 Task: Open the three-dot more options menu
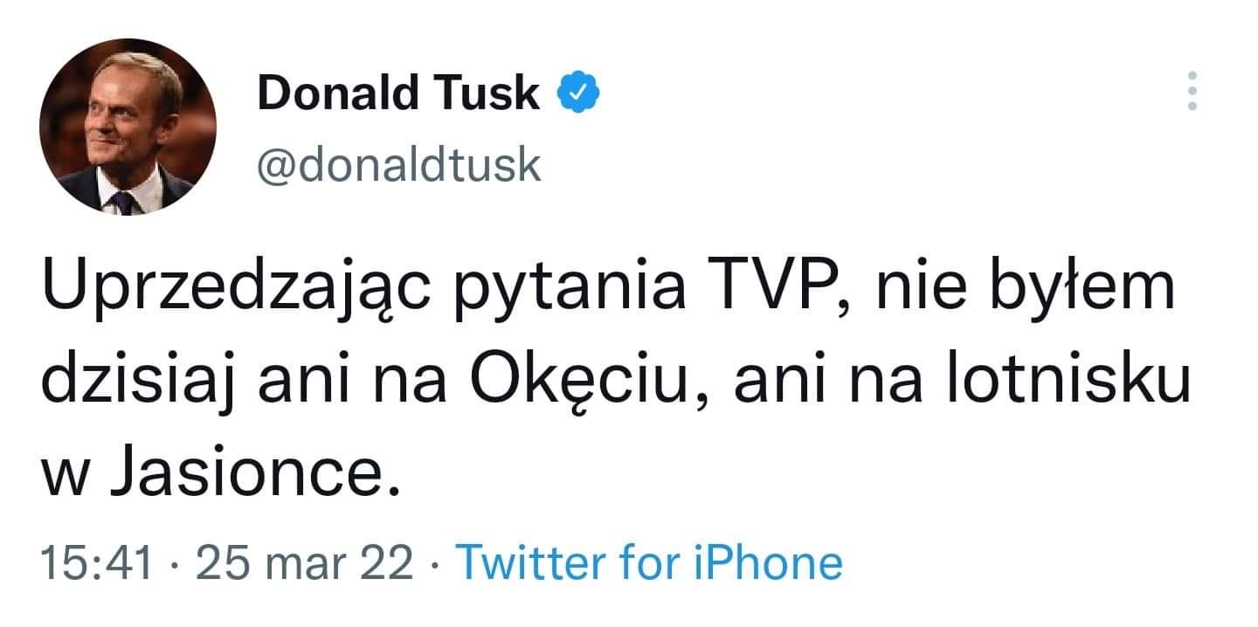coord(1191,91)
